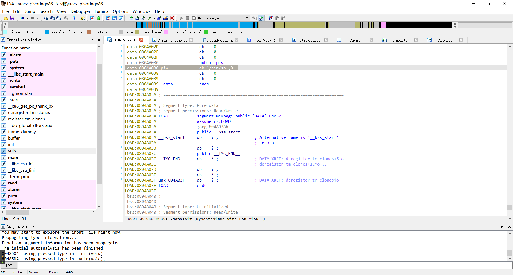Image resolution: width=513 pixels, height=275 pixels.
Task: Click the Terminate process stop button
Action: click(x=194, y=18)
